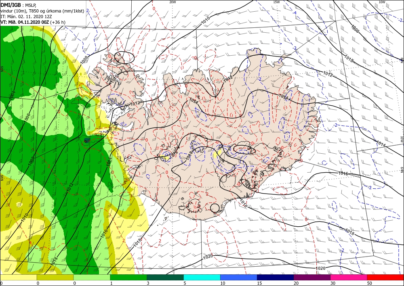This screenshot has width=404, height=286.
Task: Click the '1006' isobar label
Action: pos(27,118)
